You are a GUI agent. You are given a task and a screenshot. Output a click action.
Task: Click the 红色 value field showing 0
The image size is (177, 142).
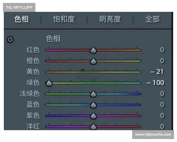coord(162,50)
